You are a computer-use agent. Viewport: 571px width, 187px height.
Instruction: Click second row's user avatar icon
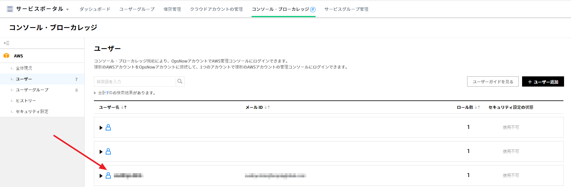coord(108,152)
